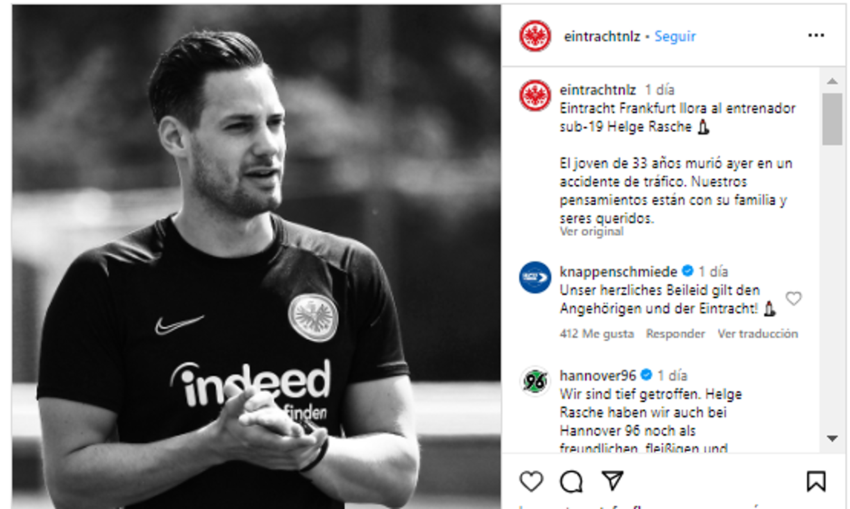Click the comments scrollbar up arrow
850x509 pixels.
832,80
